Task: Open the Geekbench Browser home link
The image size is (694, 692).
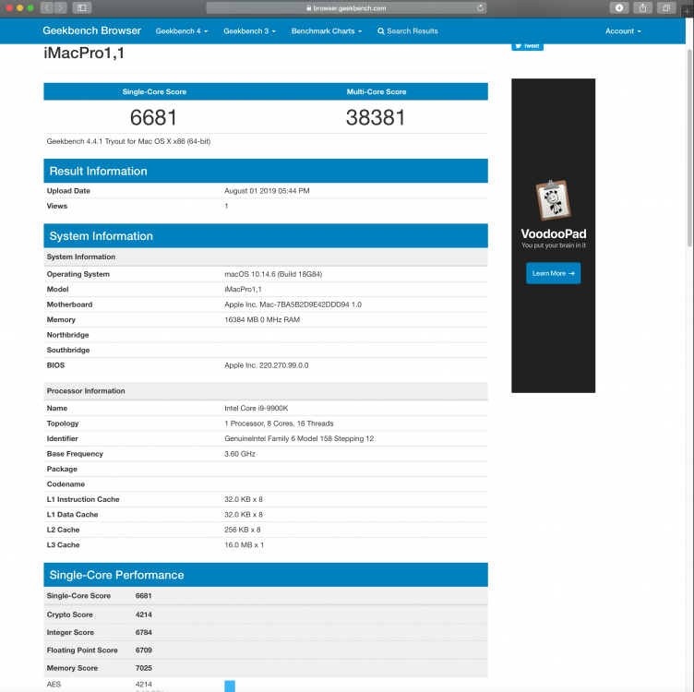Action: [x=91, y=30]
